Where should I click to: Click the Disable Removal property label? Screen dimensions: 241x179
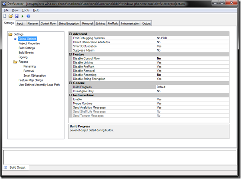click(x=84, y=71)
